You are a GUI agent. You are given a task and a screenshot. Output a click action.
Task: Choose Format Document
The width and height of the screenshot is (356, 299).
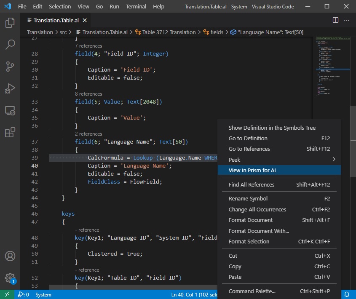pyautogui.click(x=279, y=220)
